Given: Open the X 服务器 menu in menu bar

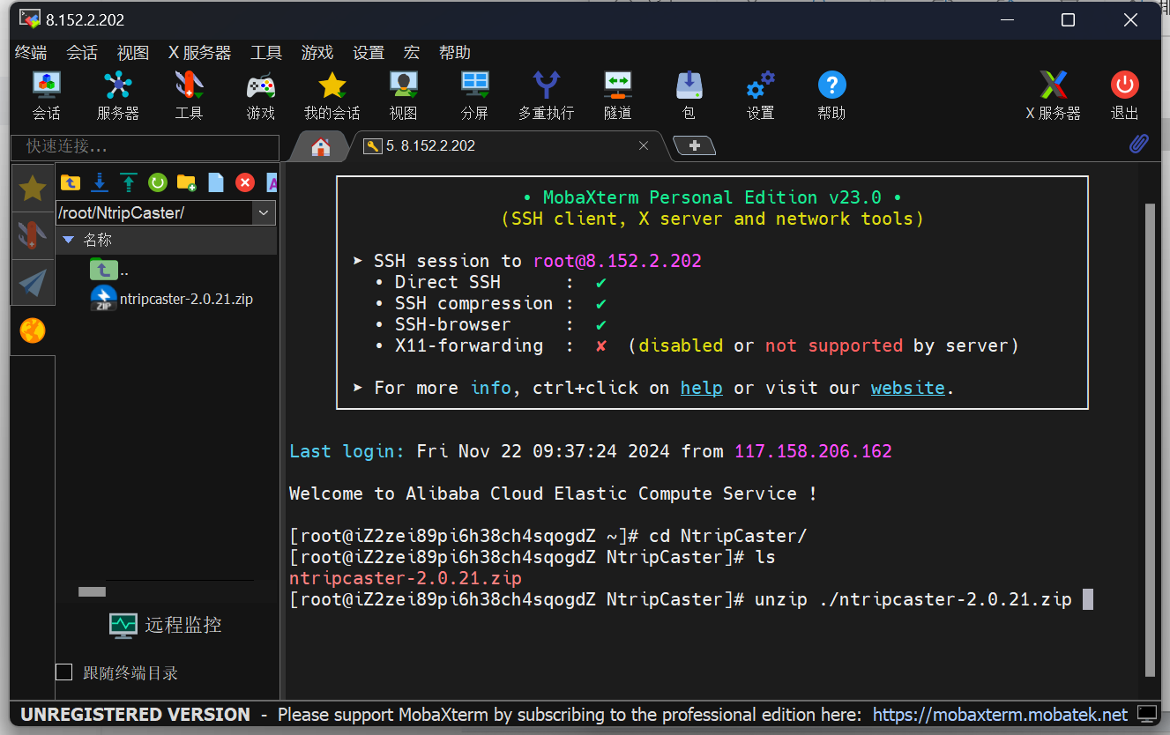Looking at the screenshot, I should 199,53.
